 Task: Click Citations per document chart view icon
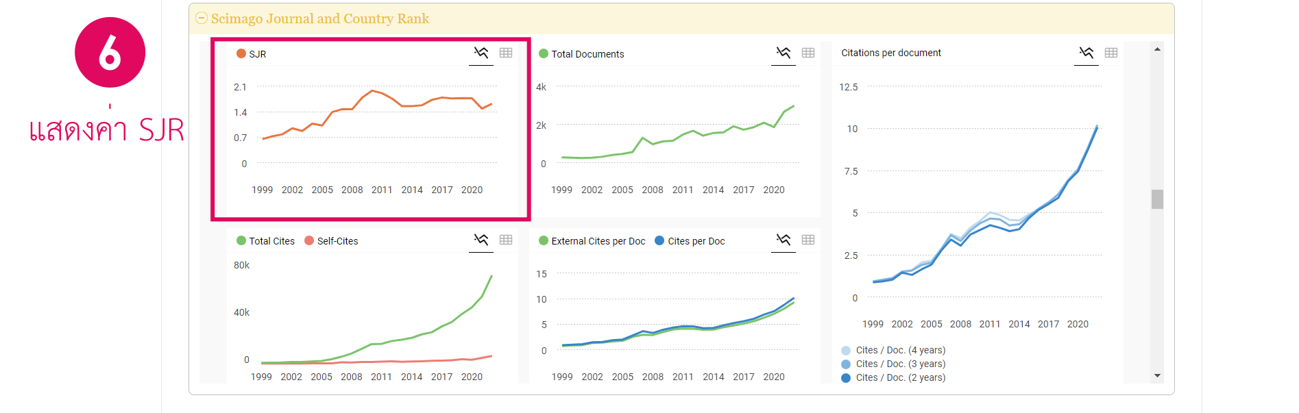tap(1086, 53)
